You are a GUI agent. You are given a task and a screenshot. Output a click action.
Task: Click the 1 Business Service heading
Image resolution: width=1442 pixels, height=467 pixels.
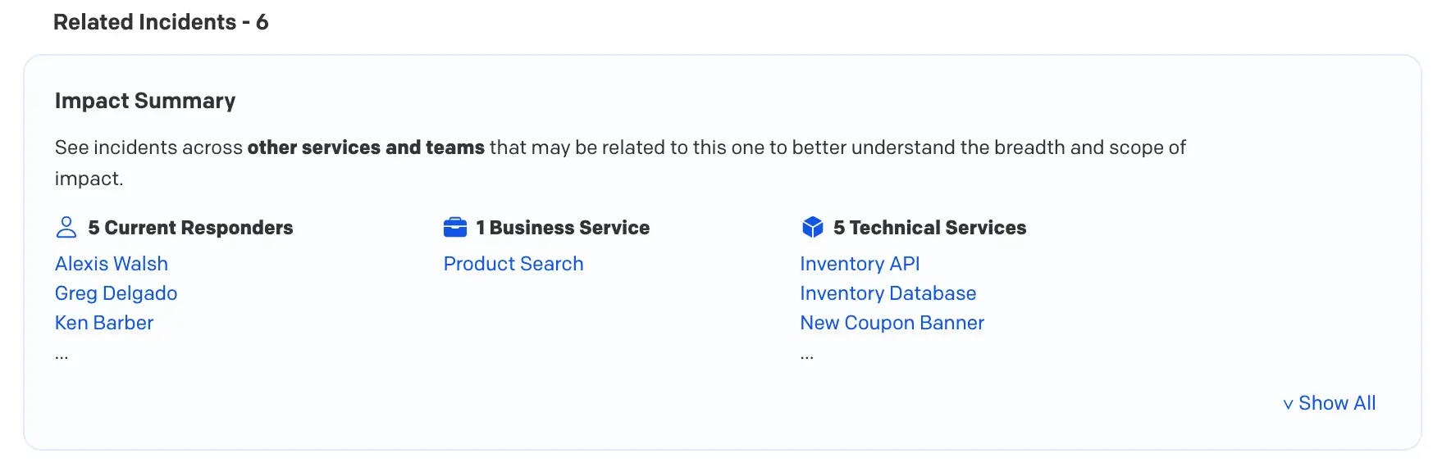(x=563, y=228)
